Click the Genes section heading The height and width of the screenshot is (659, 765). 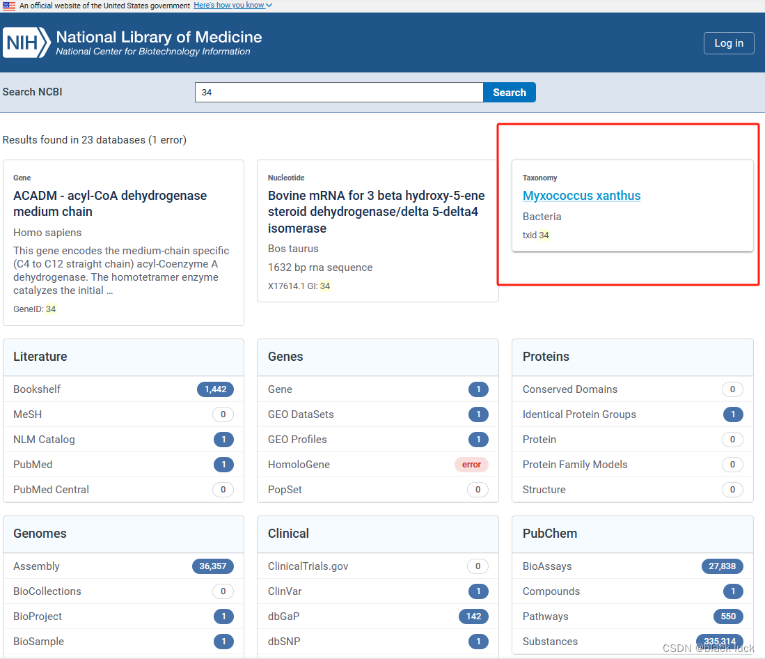point(285,357)
